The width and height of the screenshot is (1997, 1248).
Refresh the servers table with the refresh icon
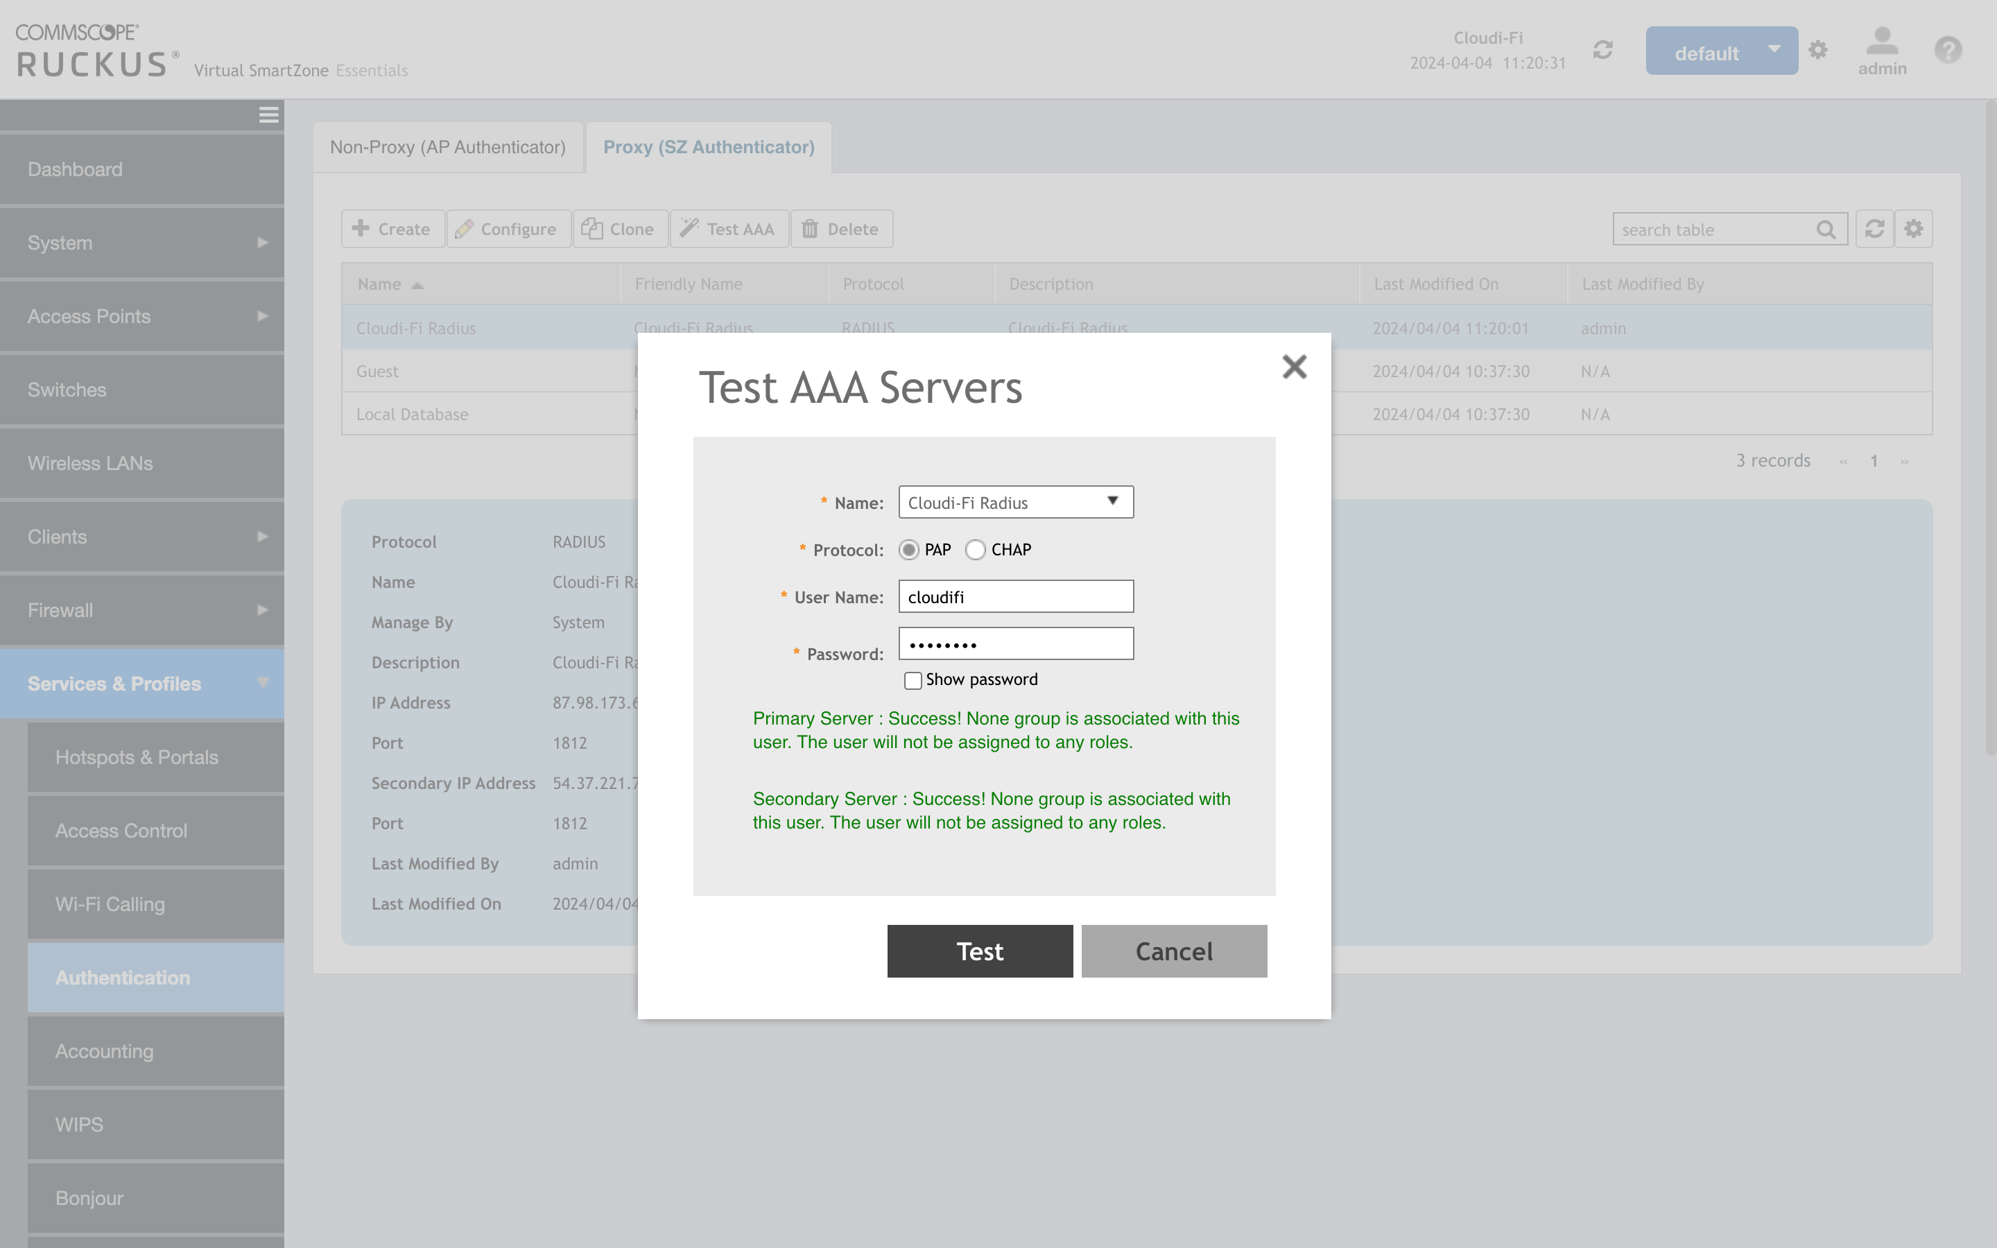[1875, 229]
